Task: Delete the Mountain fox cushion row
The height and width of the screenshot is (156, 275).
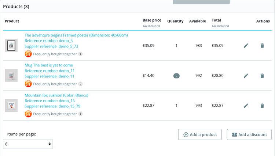Action: tap(262, 106)
